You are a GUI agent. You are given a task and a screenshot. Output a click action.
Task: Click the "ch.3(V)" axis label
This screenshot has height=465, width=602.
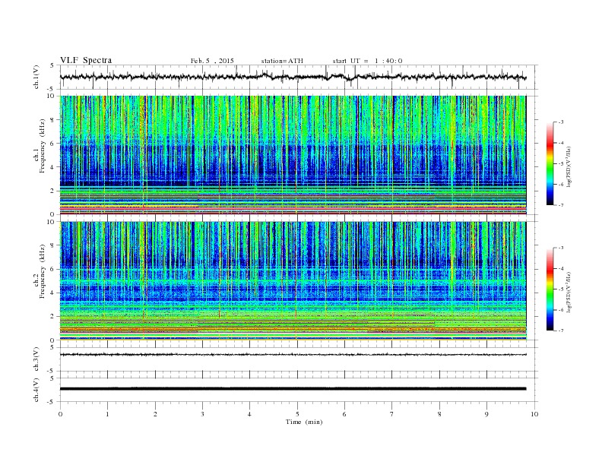coord(36,359)
